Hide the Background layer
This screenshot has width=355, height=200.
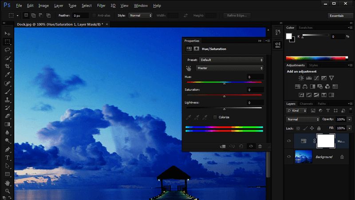coord(289,156)
